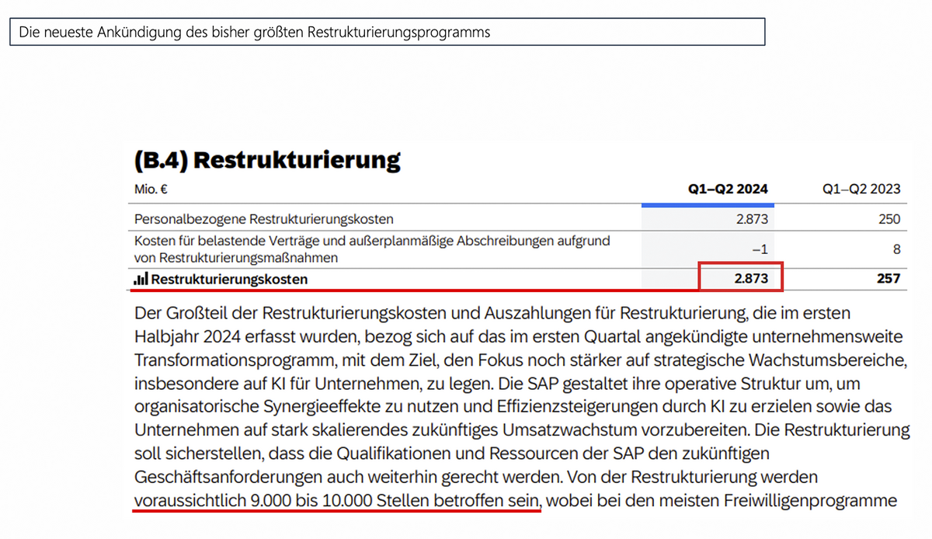Image resolution: width=932 pixels, height=539 pixels.
Task: Click the heading (B.4) Restrukturierung
Action: point(267,161)
